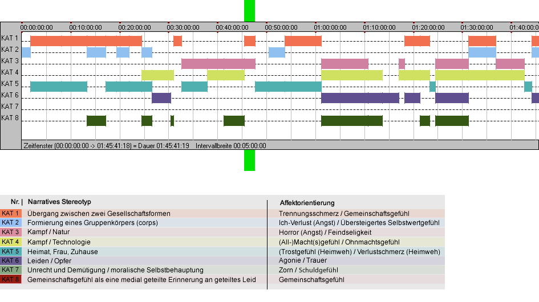Click the 'Affektorientierung' column header
This screenshot has height=302, width=539.
307,203
